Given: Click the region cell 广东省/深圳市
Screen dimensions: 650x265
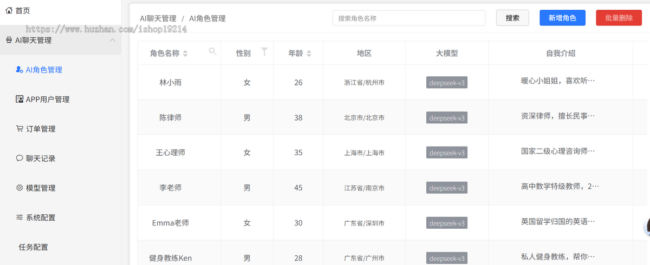Looking at the screenshot, I should pyautogui.click(x=364, y=223).
